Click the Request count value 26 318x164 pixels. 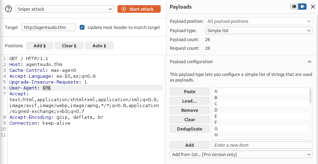point(207,48)
